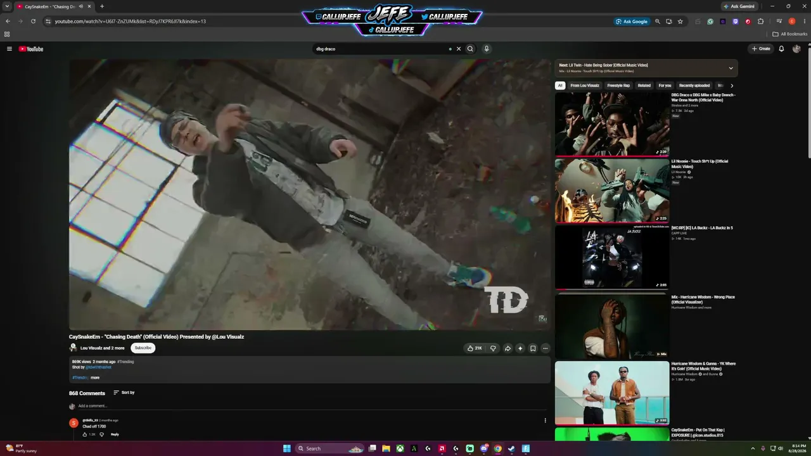Open the Chrome extensions puzzle icon
Viewport: 811px width, 456px height.
pos(761,22)
